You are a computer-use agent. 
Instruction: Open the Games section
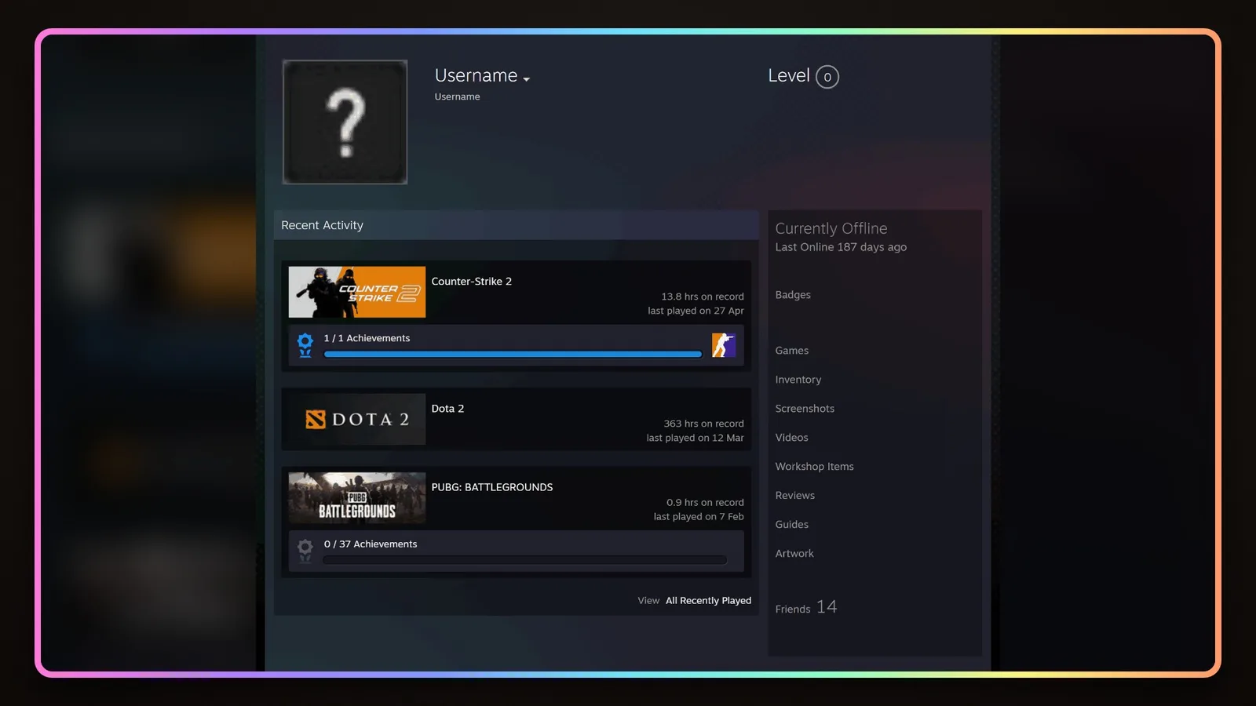coord(792,351)
